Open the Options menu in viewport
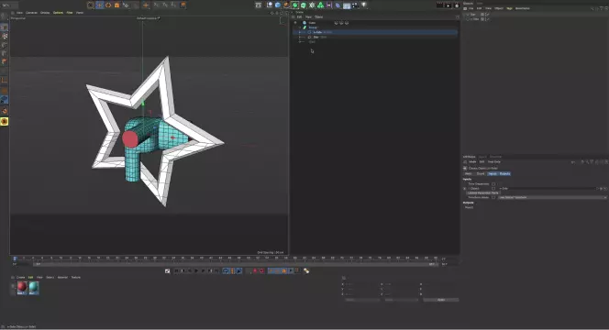Image resolution: width=609 pixels, height=330 pixels. 58,13
